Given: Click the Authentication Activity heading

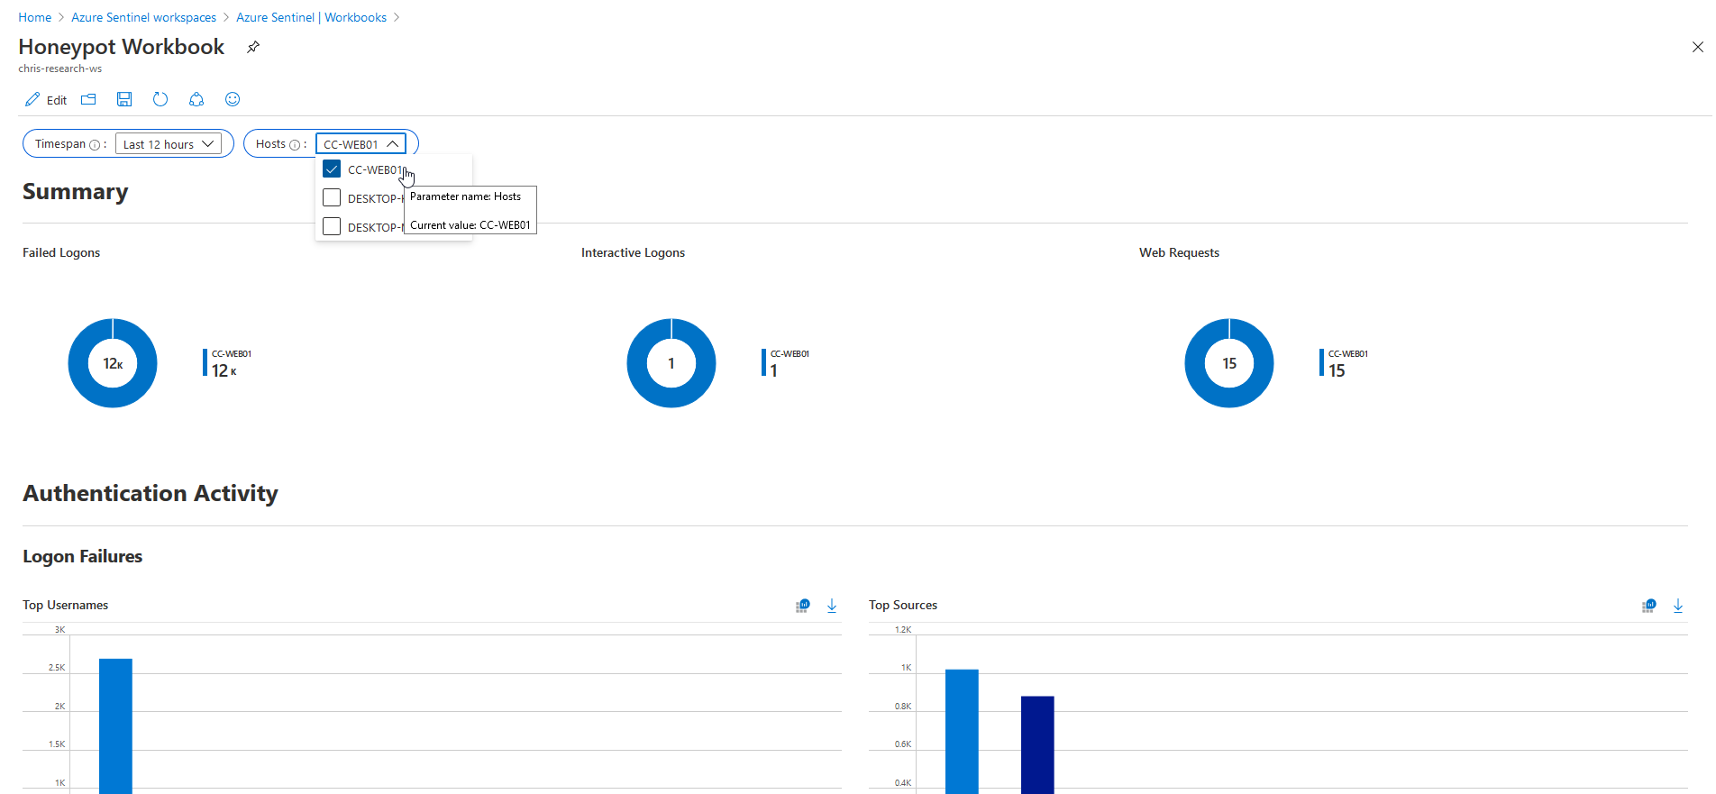Looking at the screenshot, I should pos(151,493).
